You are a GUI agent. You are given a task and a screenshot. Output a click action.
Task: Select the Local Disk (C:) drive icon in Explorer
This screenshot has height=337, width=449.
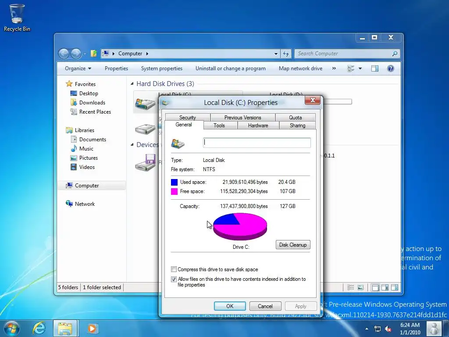coord(145,104)
